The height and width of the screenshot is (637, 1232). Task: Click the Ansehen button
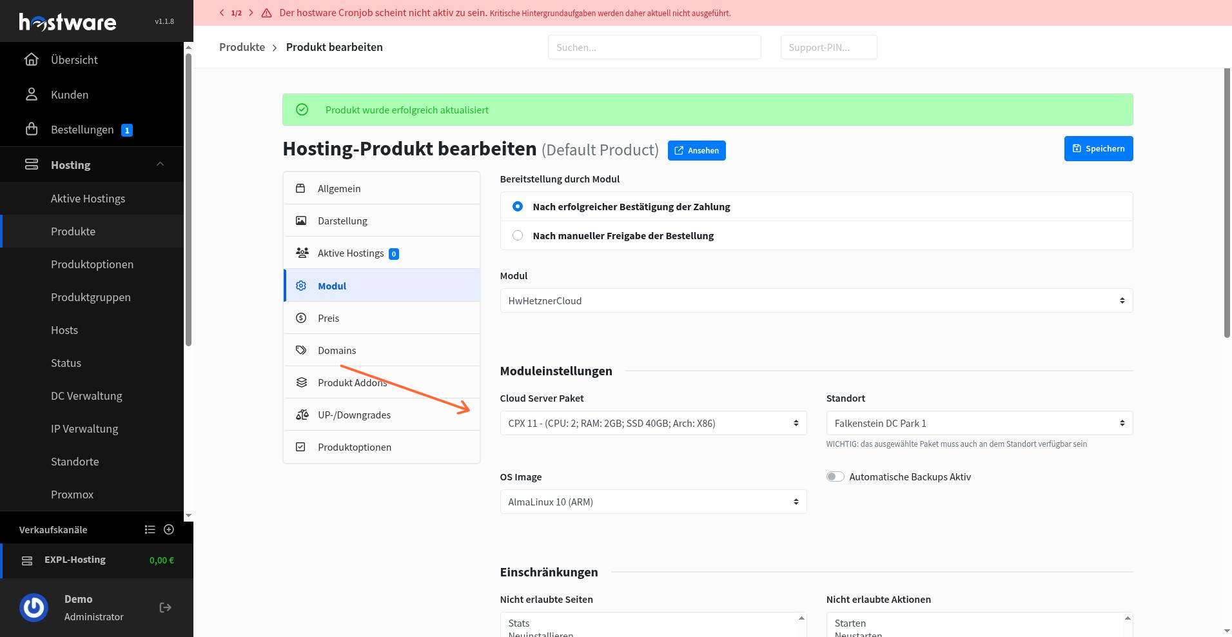[x=696, y=150]
